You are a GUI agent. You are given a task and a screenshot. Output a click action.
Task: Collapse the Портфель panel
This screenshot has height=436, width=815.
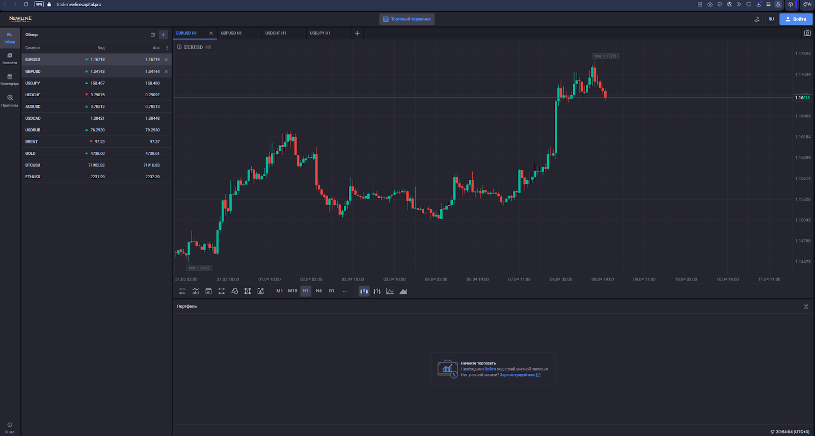[x=806, y=306]
